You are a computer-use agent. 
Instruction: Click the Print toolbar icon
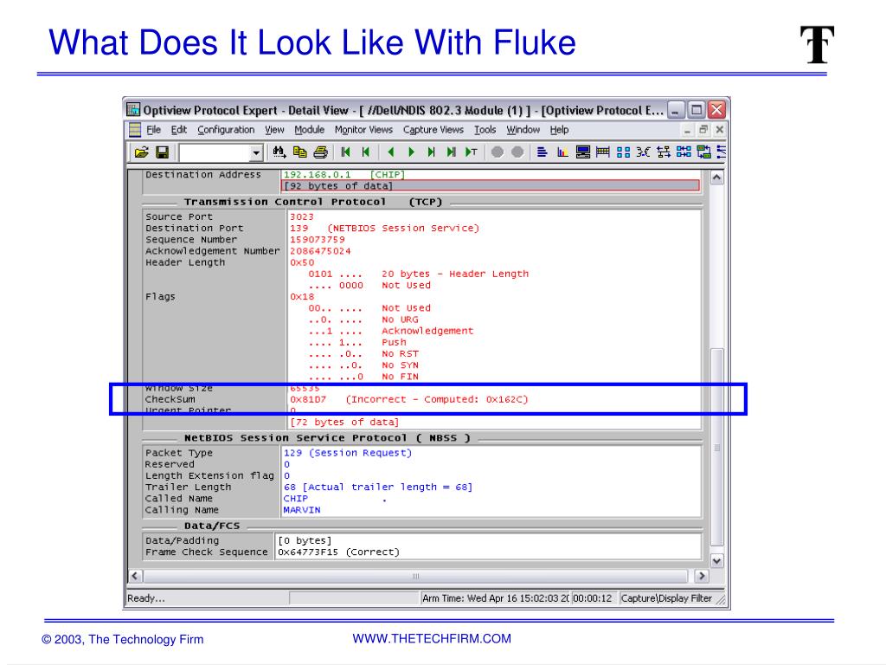coord(320,152)
